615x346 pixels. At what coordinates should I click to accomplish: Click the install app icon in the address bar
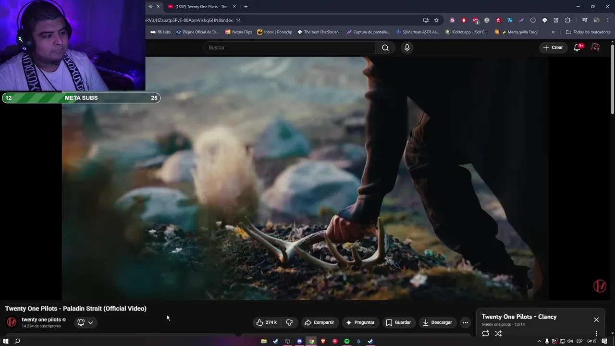(x=426, y=20)
